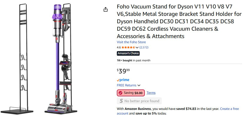Click the 1K+ bought in past month text
This screenshot has height=115, width=247.
tap(134, 61)
